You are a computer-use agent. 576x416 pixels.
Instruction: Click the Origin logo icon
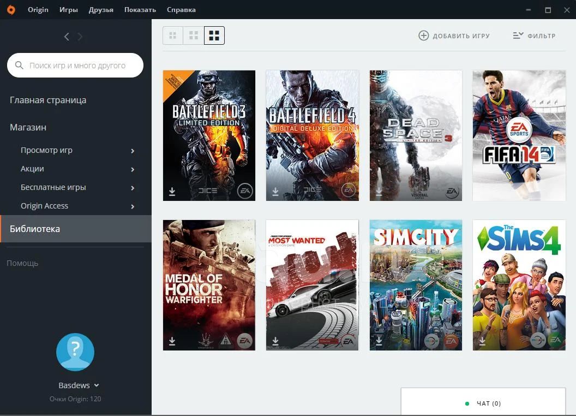tap(11, 10)
